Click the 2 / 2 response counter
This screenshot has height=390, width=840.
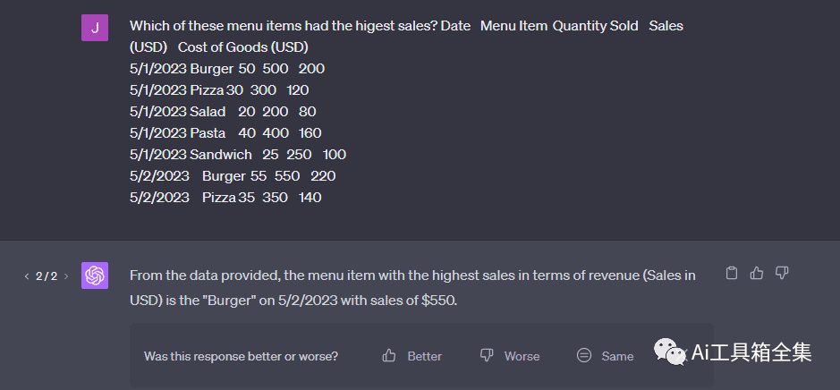pos(47,276)
